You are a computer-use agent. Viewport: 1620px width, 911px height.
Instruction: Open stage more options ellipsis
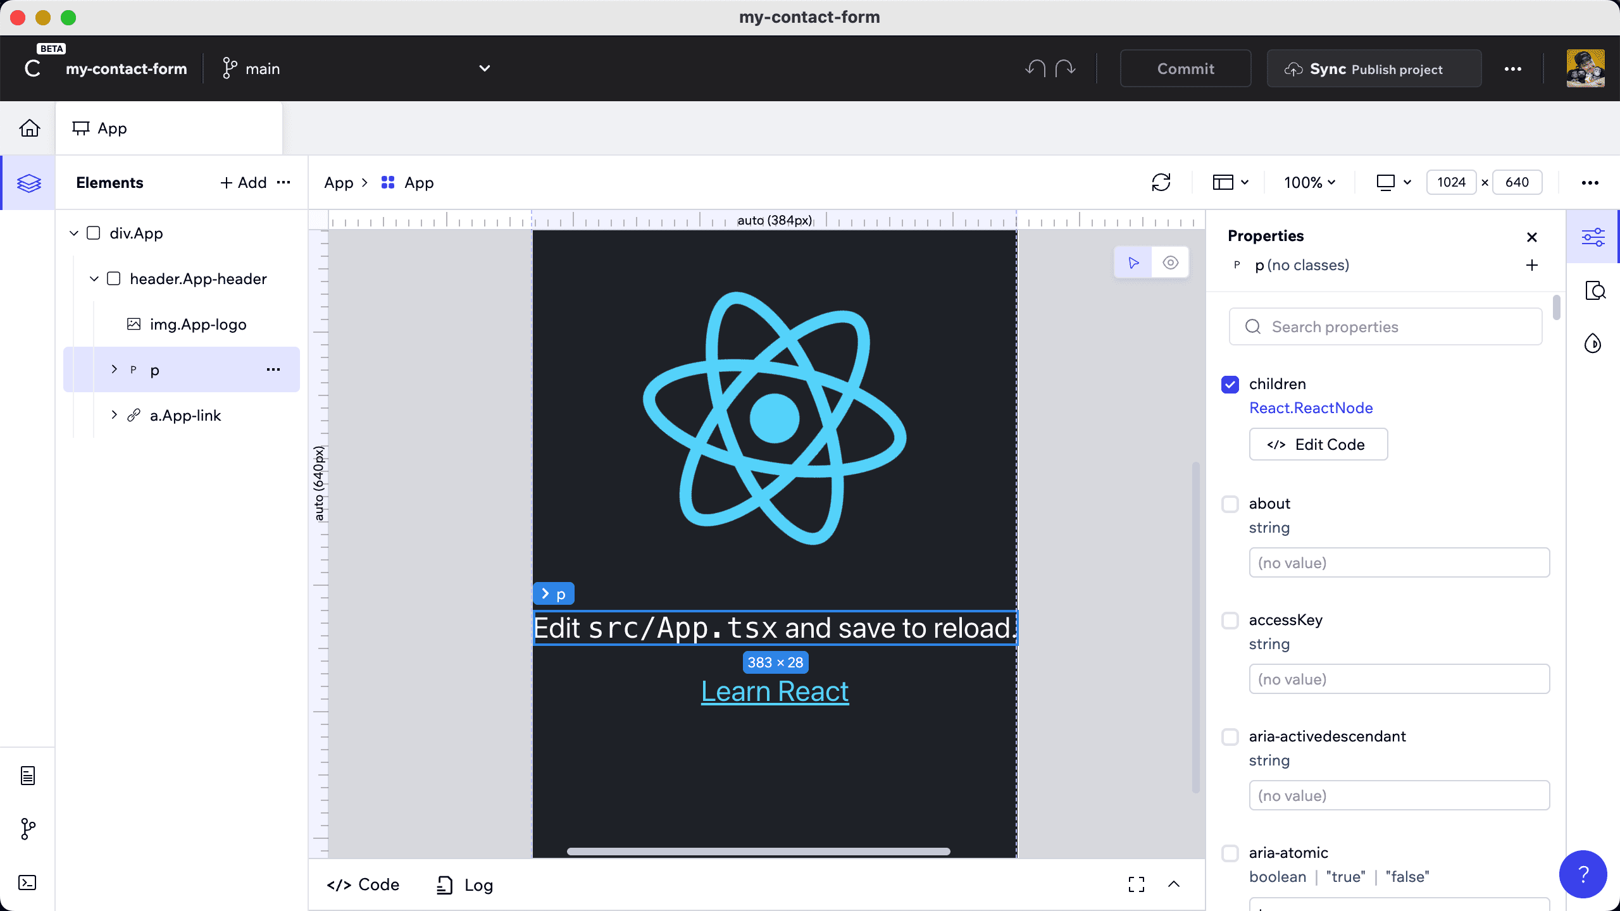pyautogui.click(x=1590, y=183)
